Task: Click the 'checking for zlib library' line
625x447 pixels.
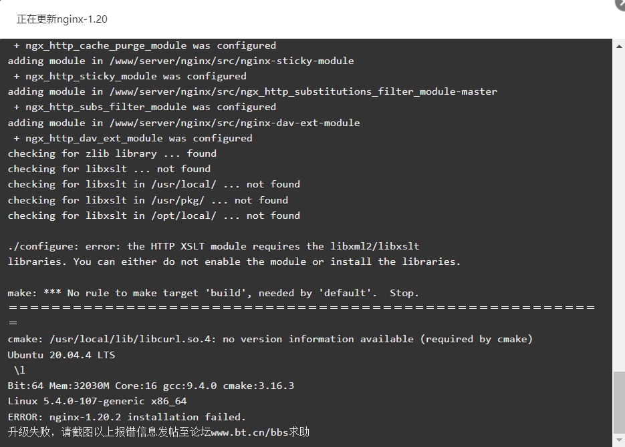Action: pyautogui.click(x=112, y=153)
